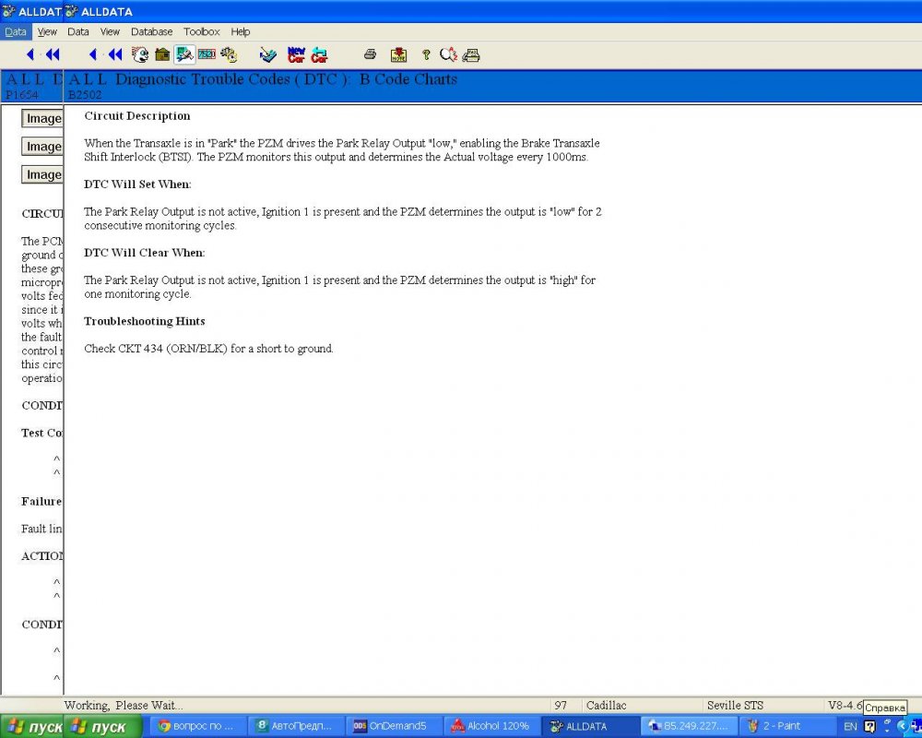Click the New Car toolbar icon

tap(296, 54)
